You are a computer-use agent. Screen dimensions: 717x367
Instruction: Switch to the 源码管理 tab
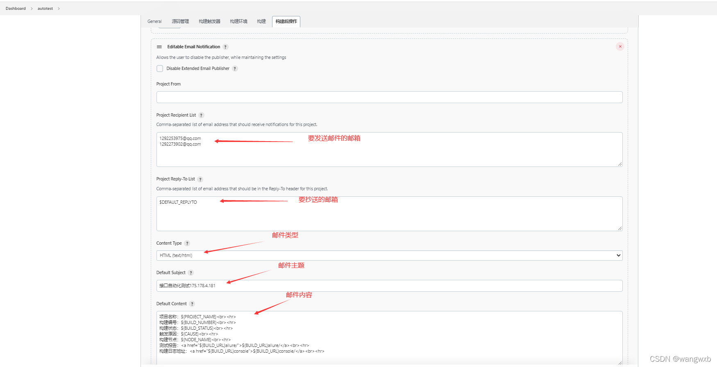(x=180, y=21)
